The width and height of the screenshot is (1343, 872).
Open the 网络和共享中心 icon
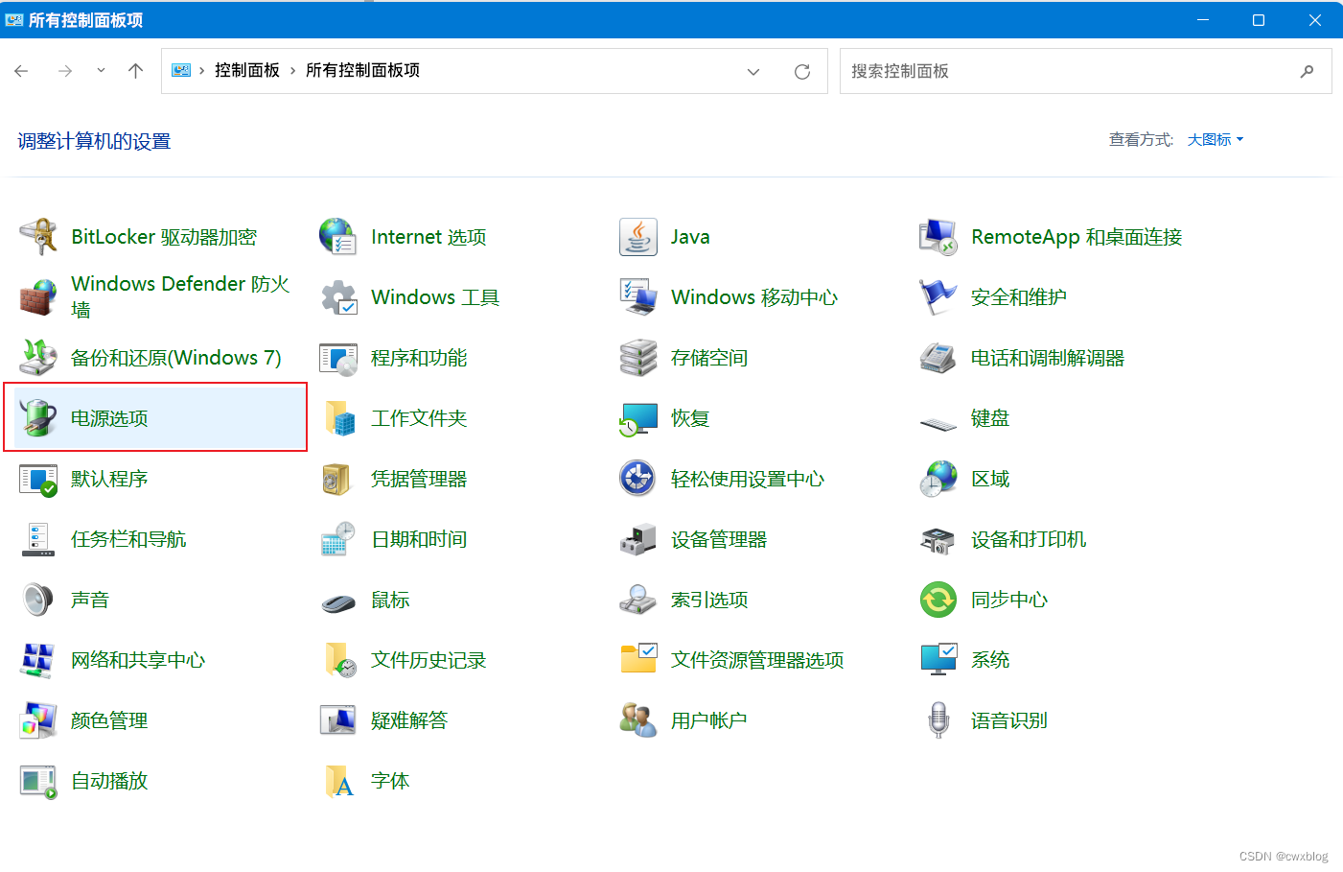38,660
